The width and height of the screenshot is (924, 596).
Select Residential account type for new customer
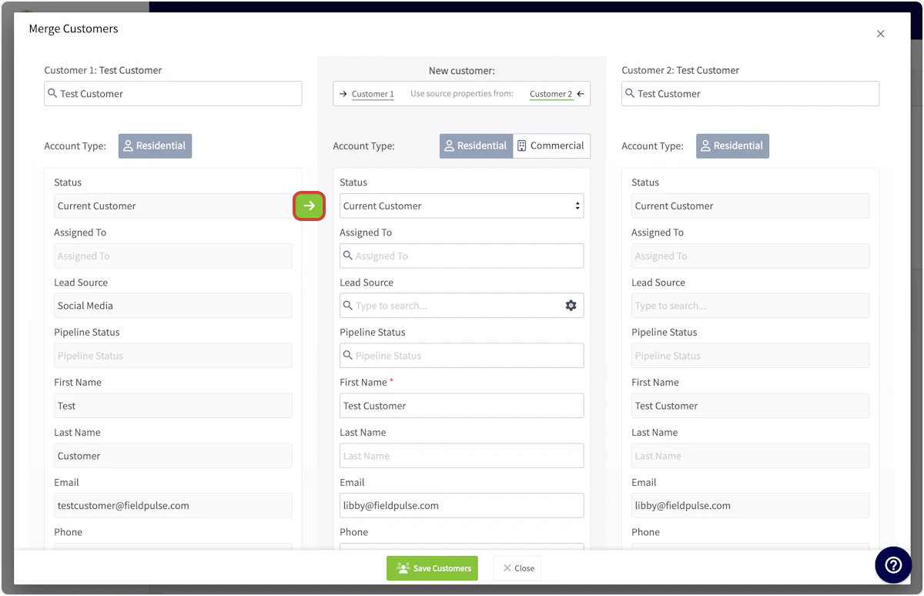pos(476,146)
